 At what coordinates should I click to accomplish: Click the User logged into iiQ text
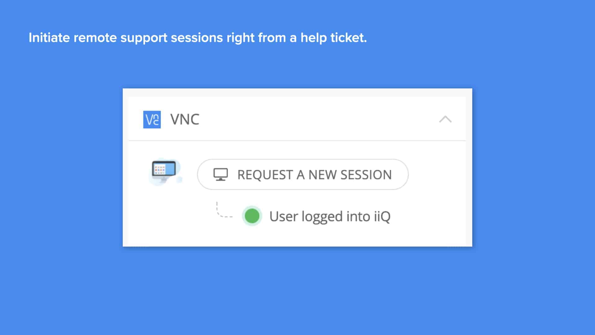pyautogui.click(x=330, y=216)
